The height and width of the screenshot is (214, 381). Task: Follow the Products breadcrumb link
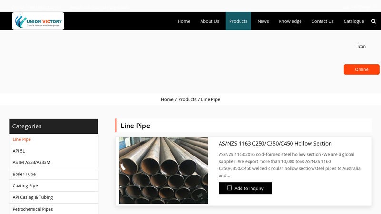click(187, 99)
